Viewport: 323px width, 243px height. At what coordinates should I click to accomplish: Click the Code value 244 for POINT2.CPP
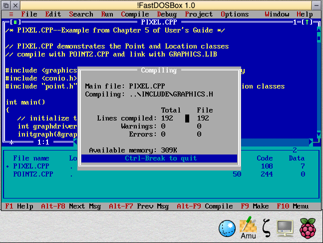coord(267,174)
